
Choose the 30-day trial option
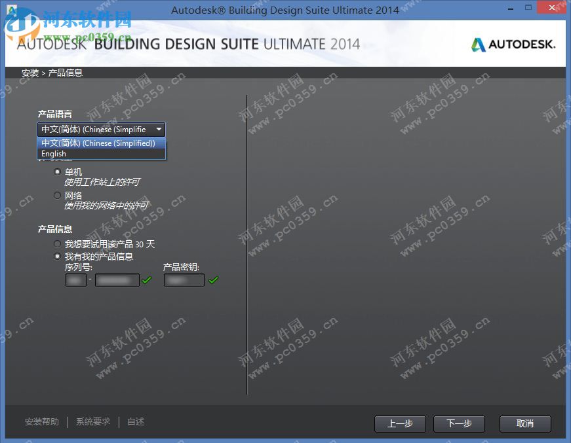pyautogui.click(x=58, y=243)
